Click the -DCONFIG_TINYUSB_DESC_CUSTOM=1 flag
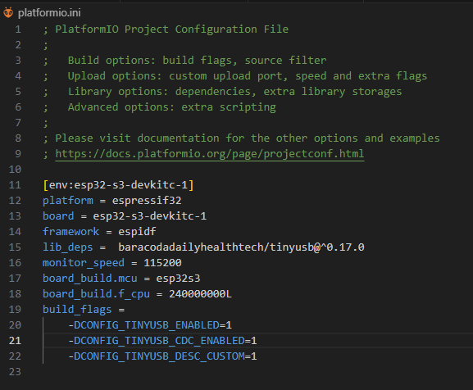 162,356
